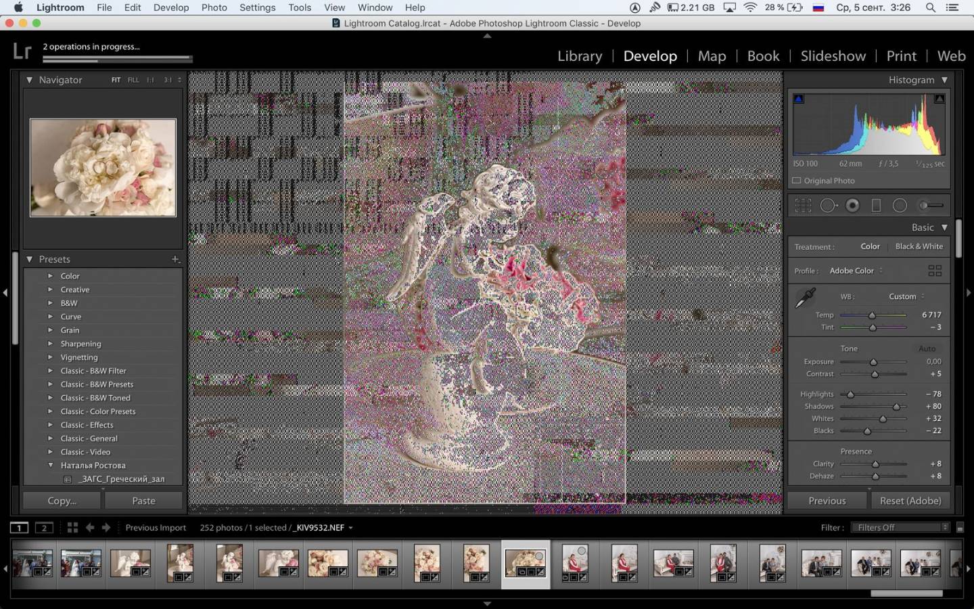Image resolution: width=974 pixels, height=609 pixels.
Task: Click the Copy... button
Action: pos(62,501)
